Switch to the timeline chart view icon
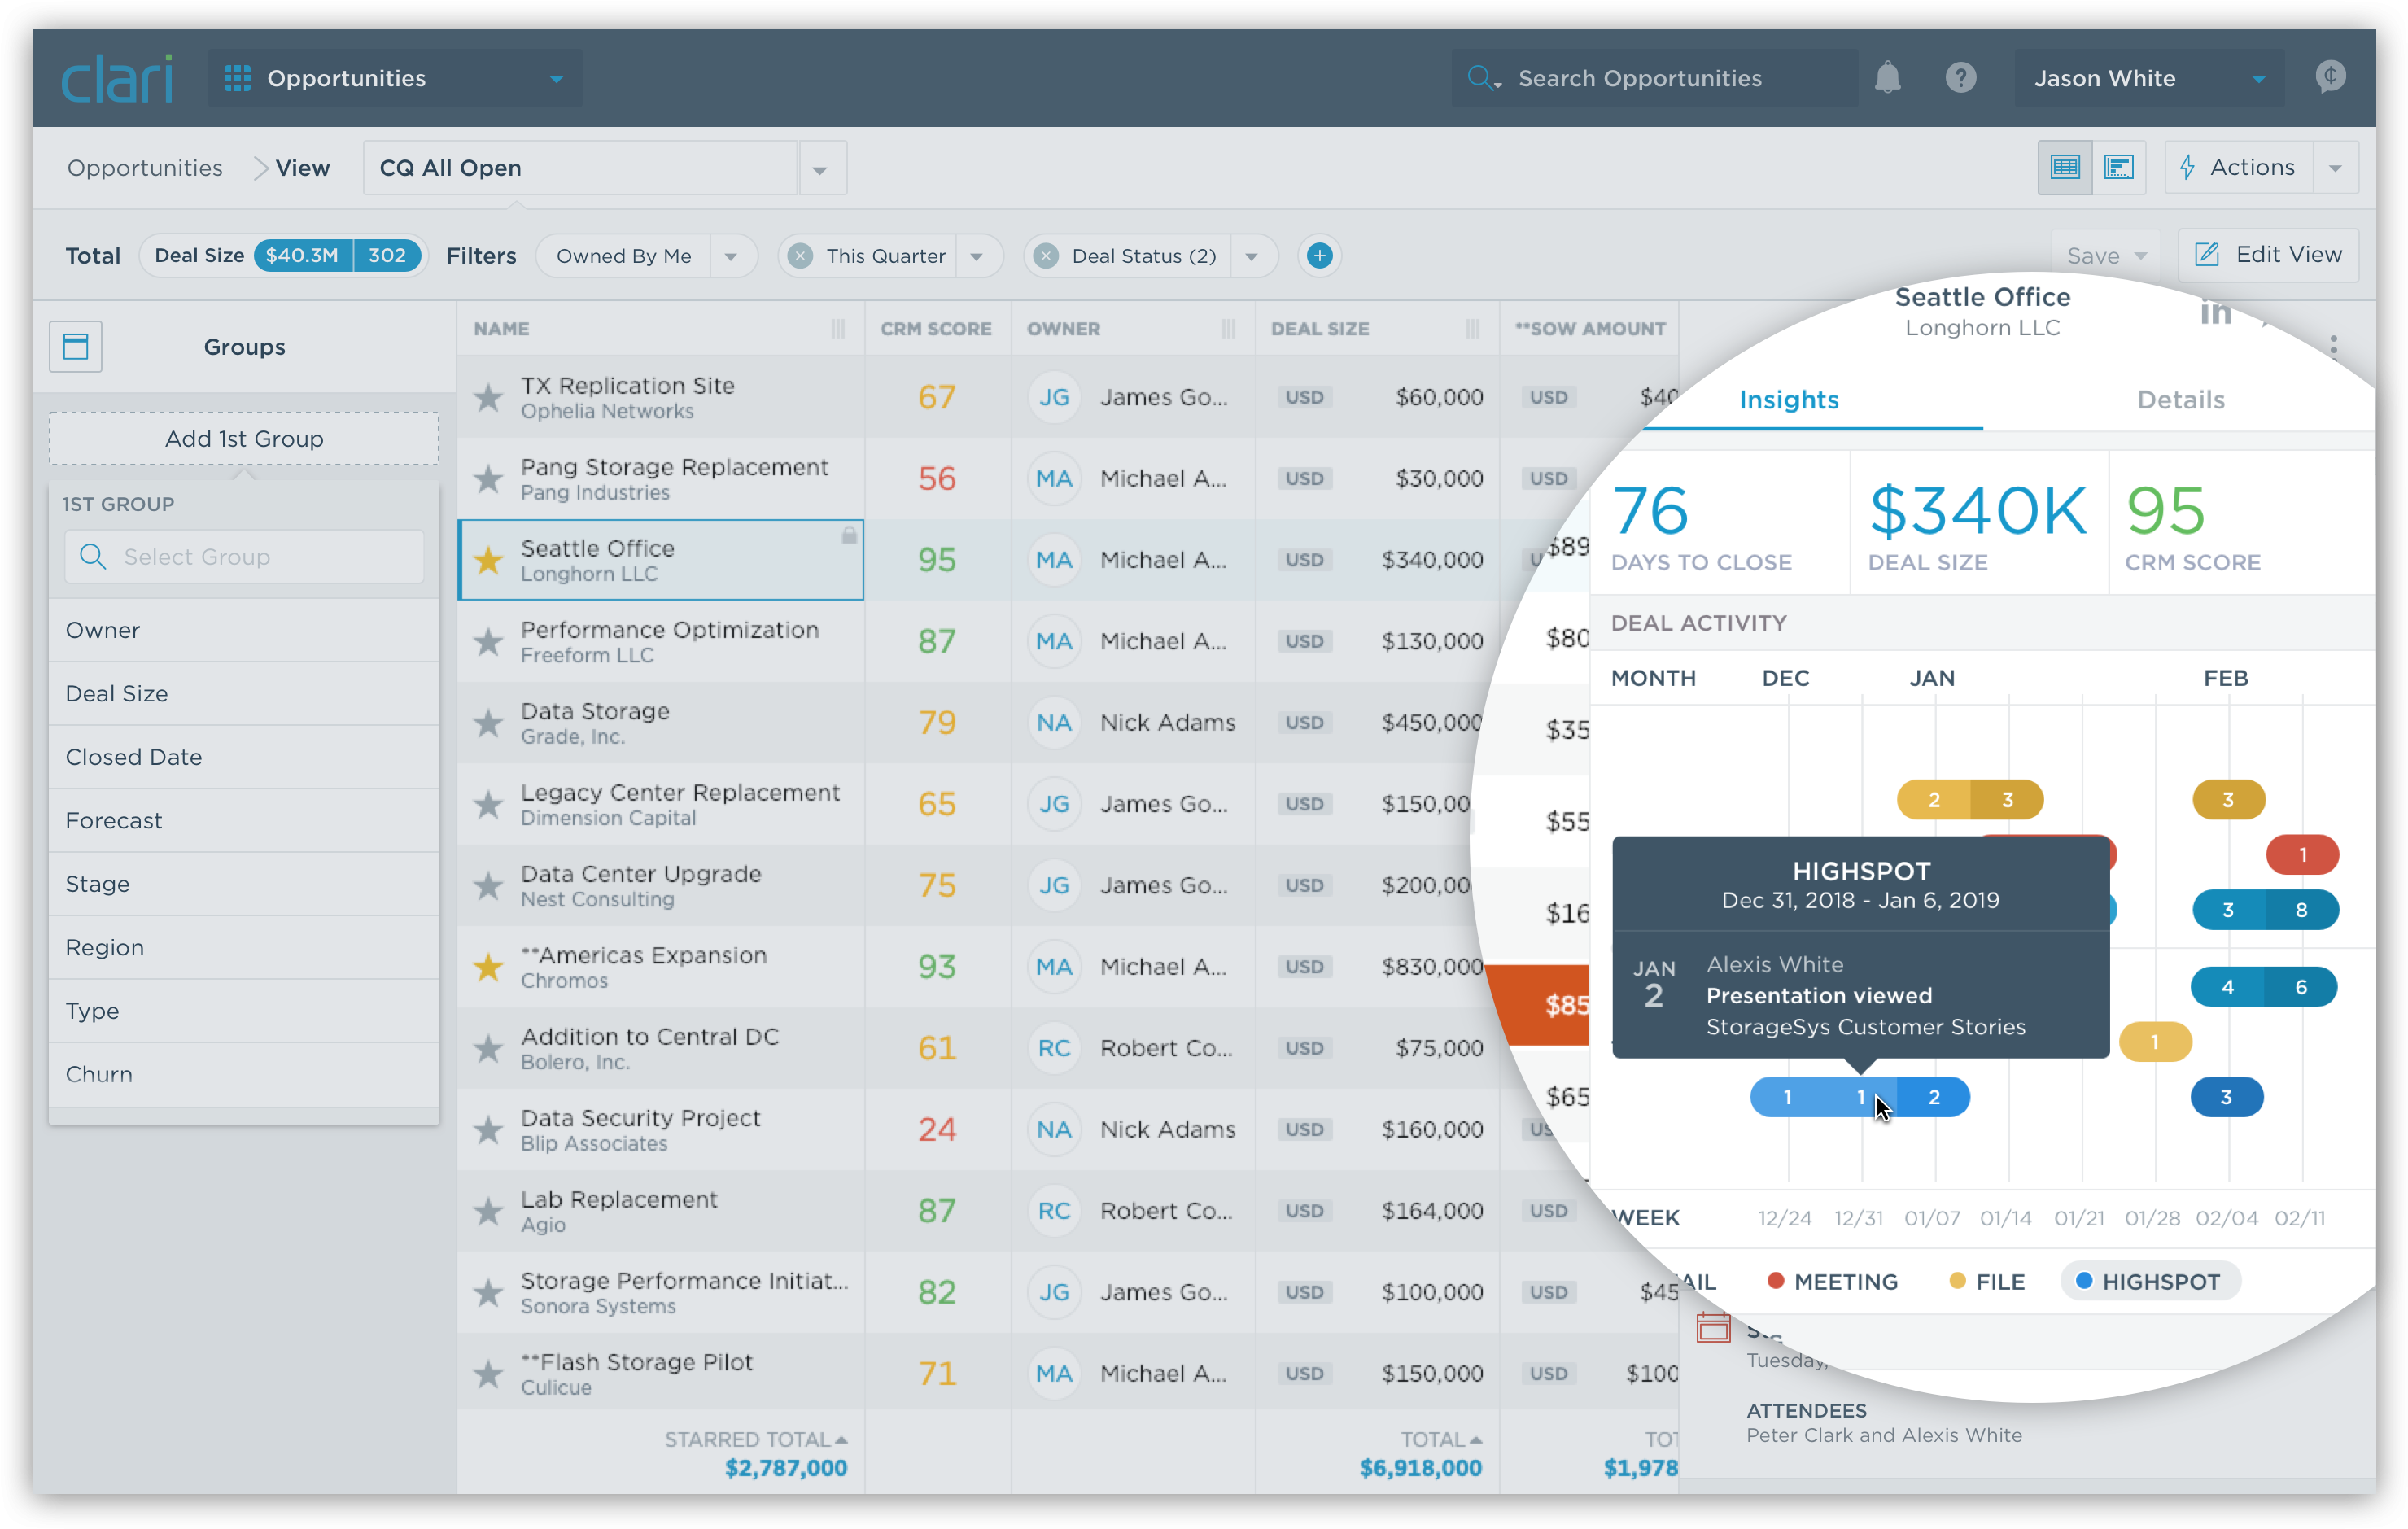 (2118, 167)
